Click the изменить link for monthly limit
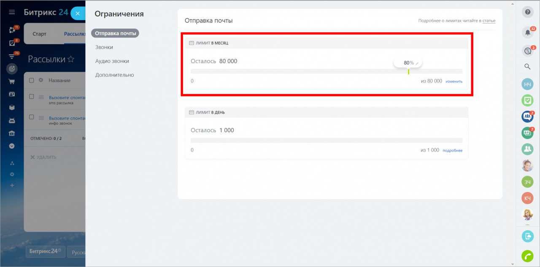 454,81
